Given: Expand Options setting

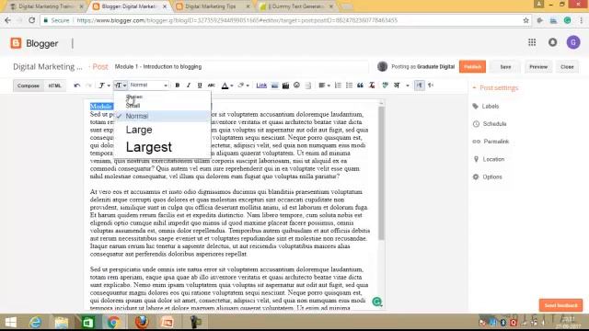Looking at the screenshot, I should [x=488, y=177].
